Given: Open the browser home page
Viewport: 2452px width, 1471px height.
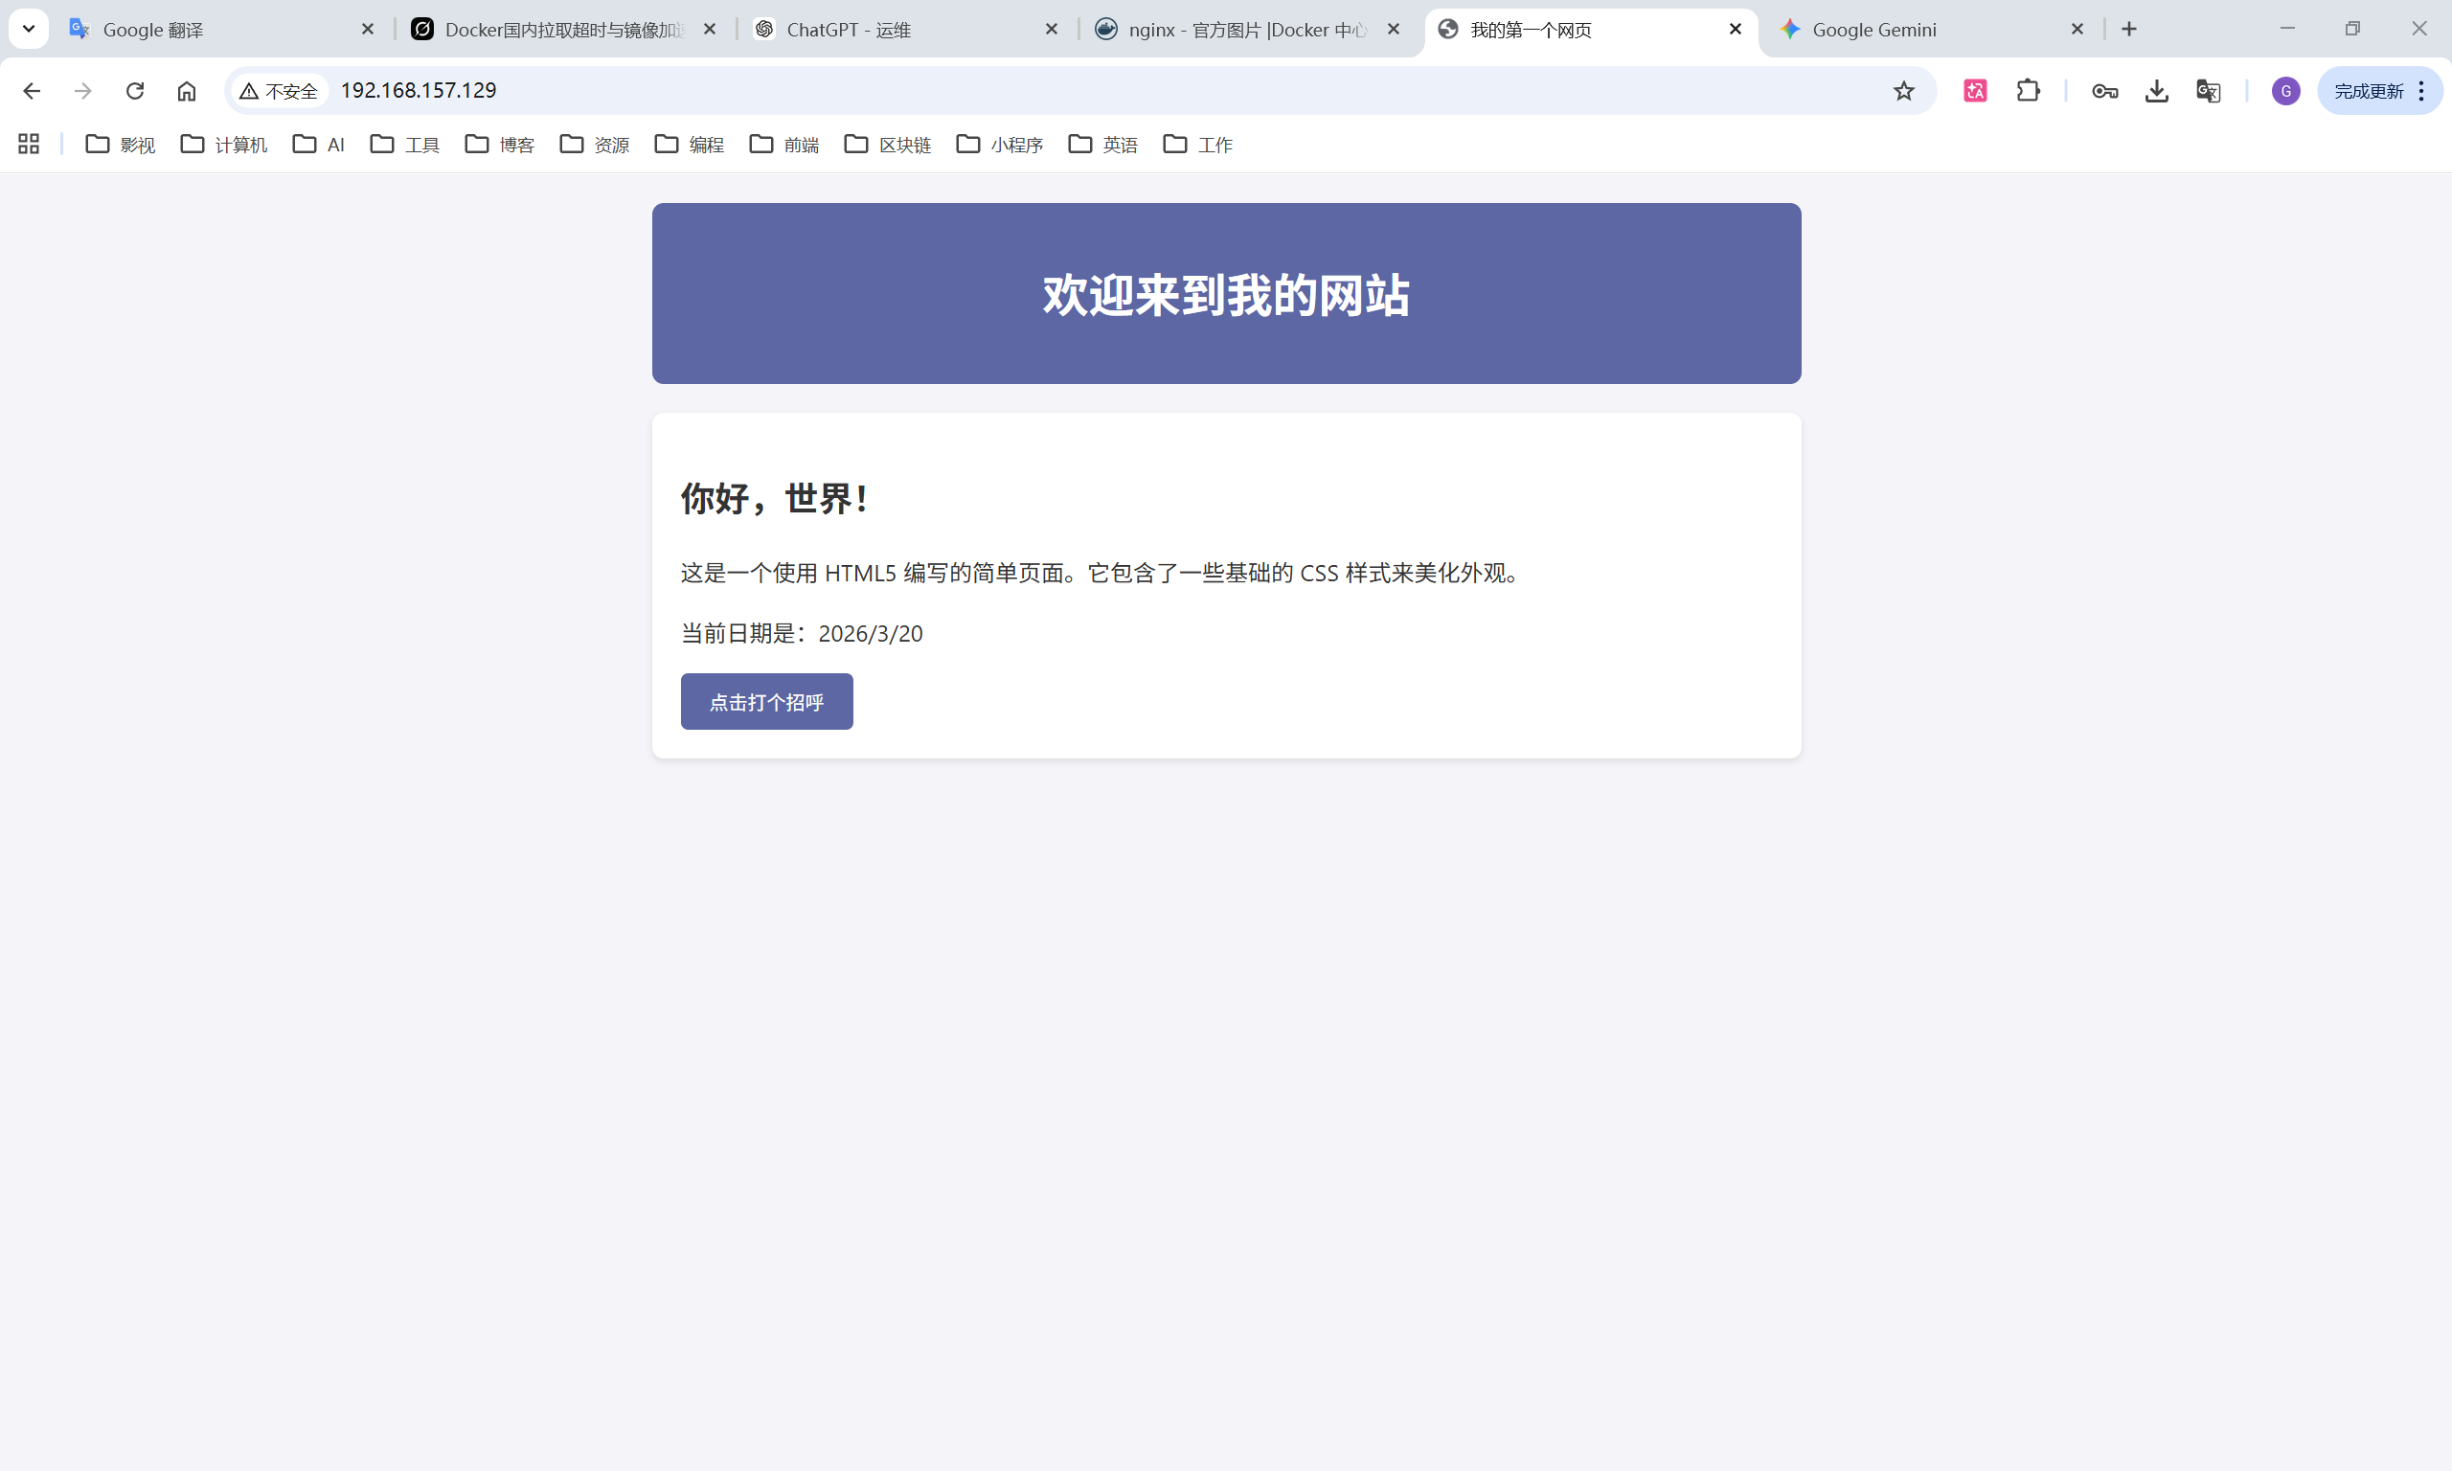Looking at the screenshot, I should (187, 91).
